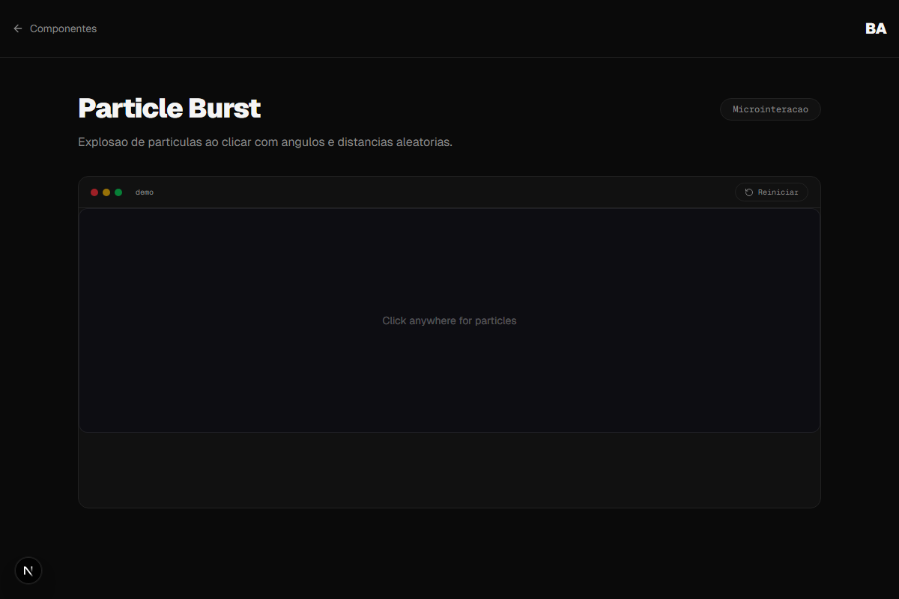Open the Componentes link

coord(63,28)
